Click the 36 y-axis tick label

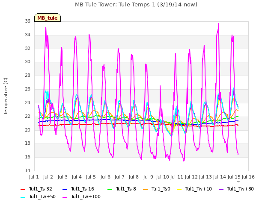(27, 21)
